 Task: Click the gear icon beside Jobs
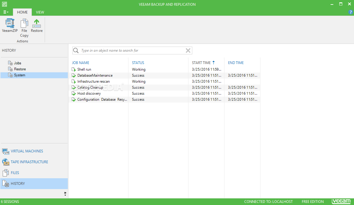(x=10, y=63)
